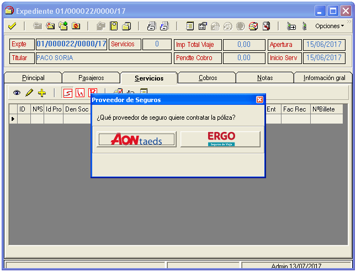This screenshot has width=356, height=272.
Task: Click the Apertura label
Action: click(x=285, y=45)
